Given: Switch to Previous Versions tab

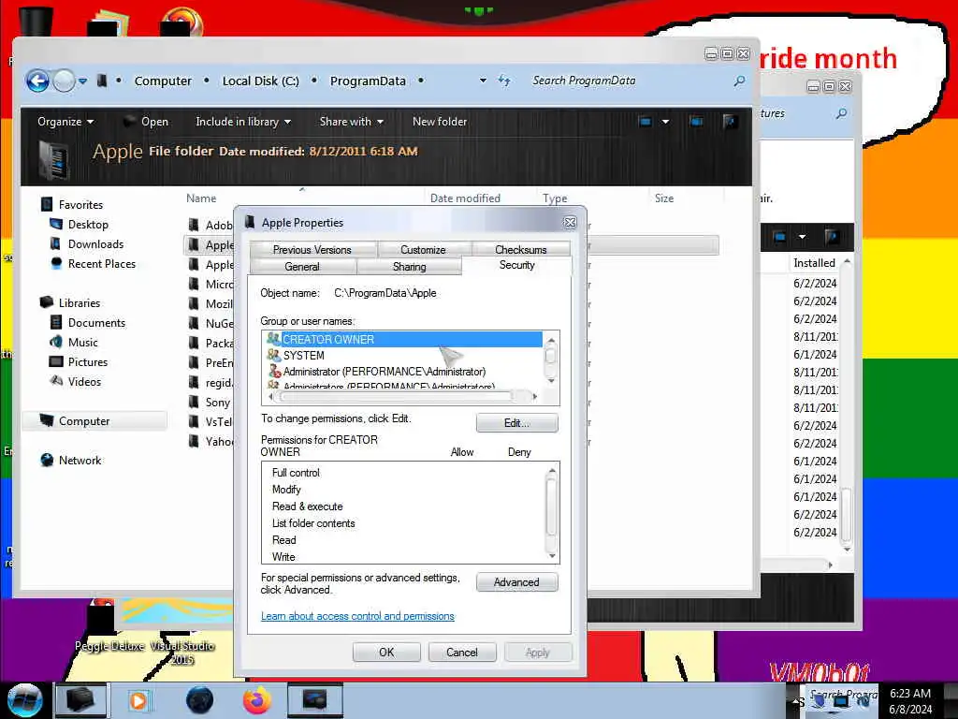Looking at the screenshot, I should (312, 249).
